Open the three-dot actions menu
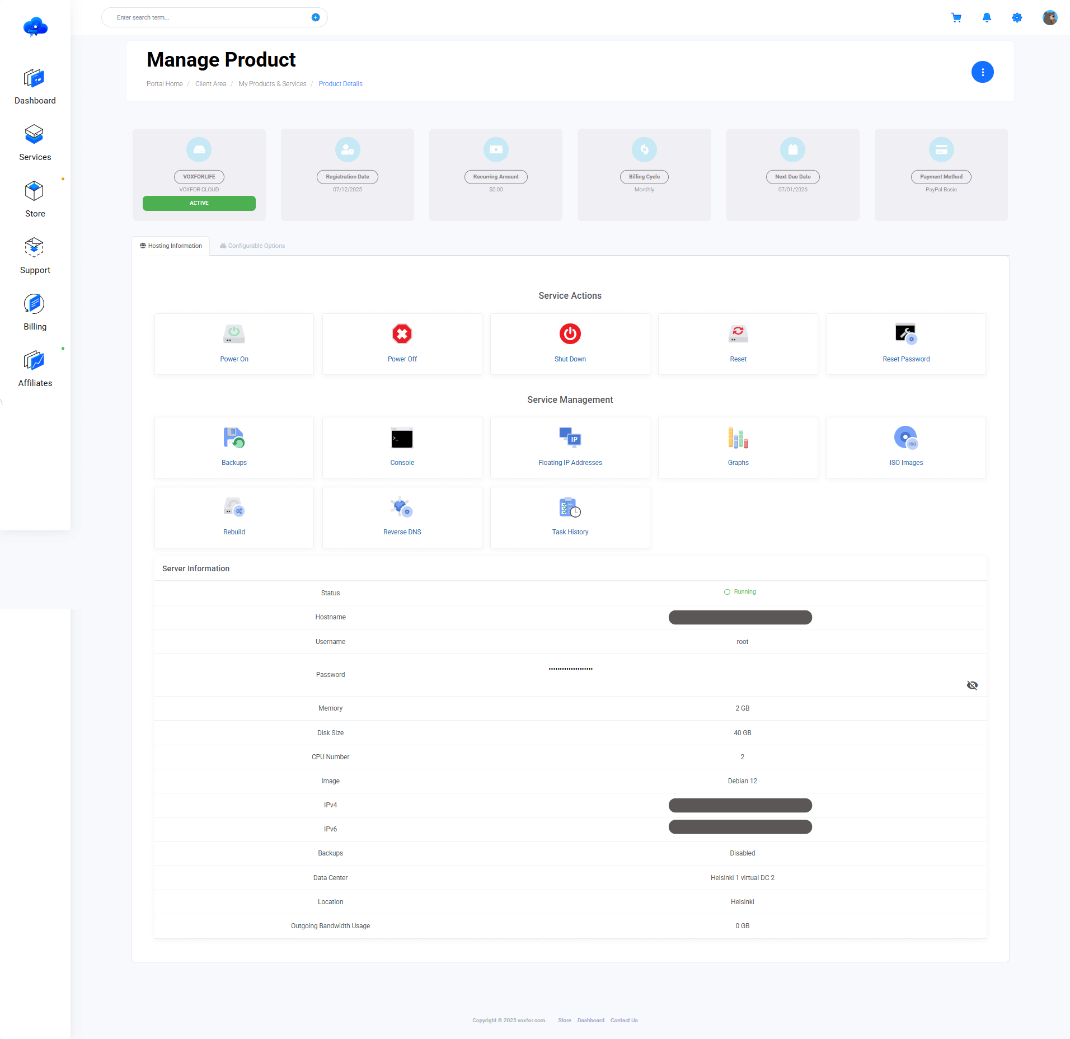This screenshot has width=1070, height=1039. coord(983,72)
